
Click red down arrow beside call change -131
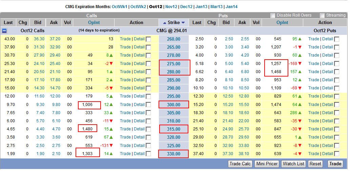(x=111, y=146)
